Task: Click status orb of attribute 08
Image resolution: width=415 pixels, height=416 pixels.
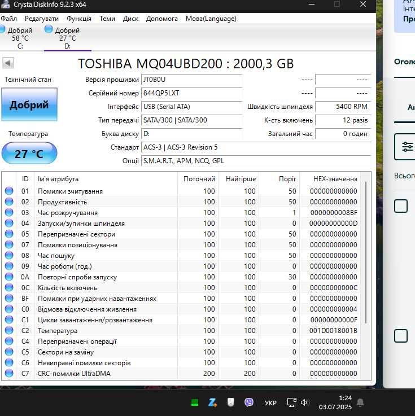Action: tap(9, 255)
